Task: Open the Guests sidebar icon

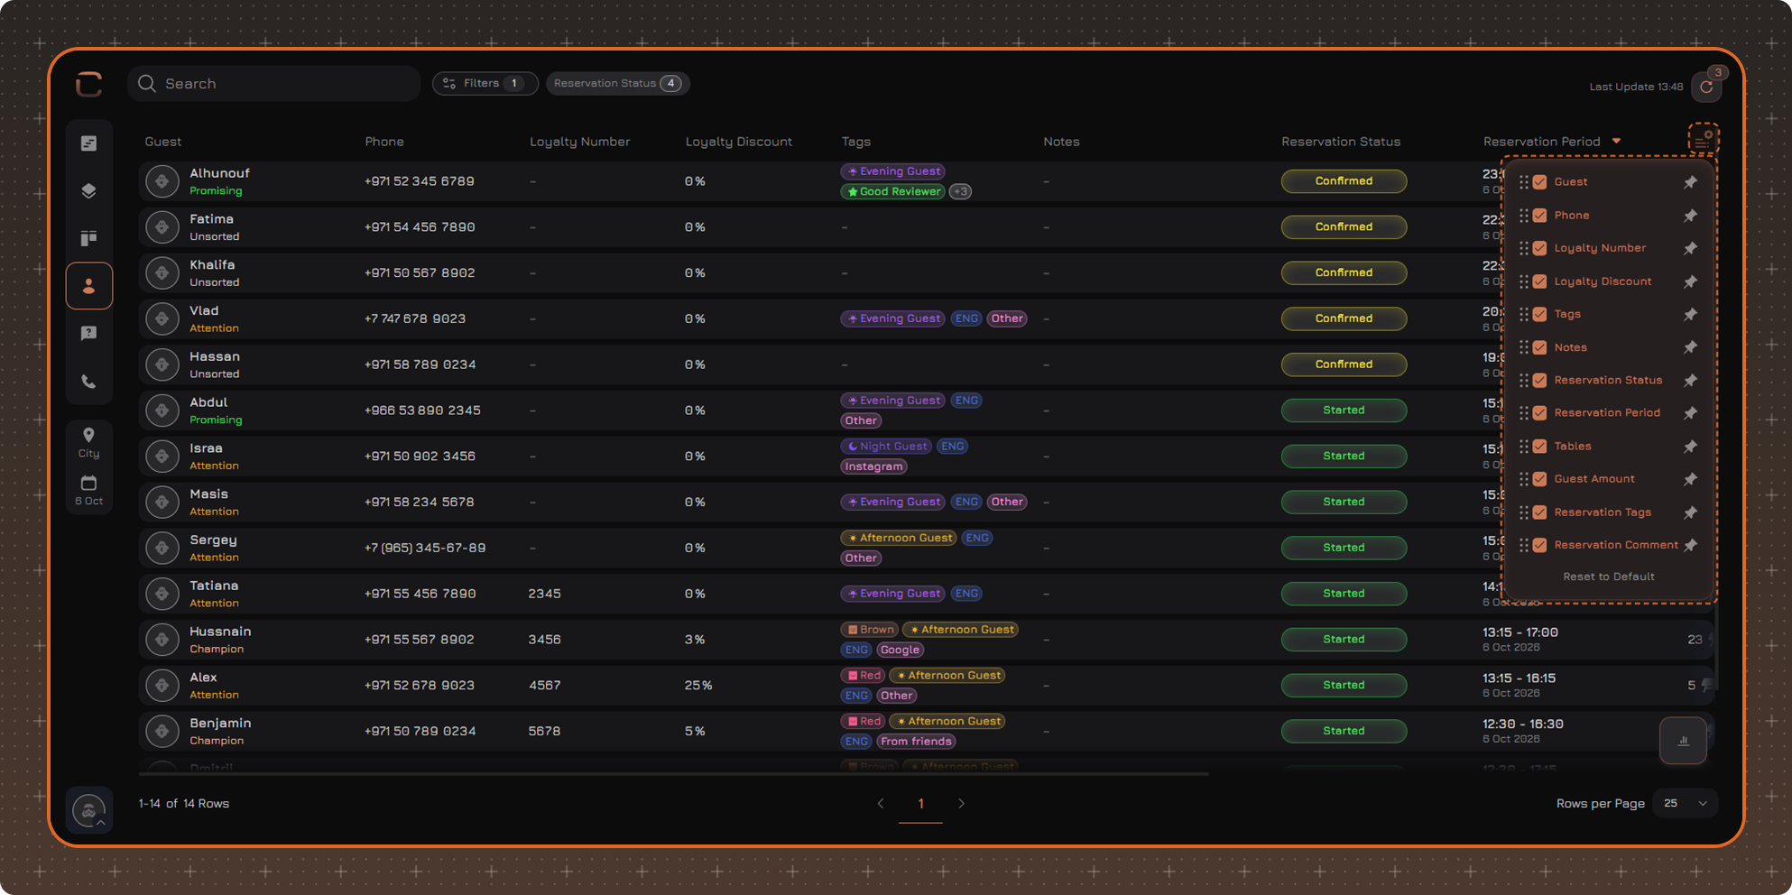Action: [x=88, y=286]
